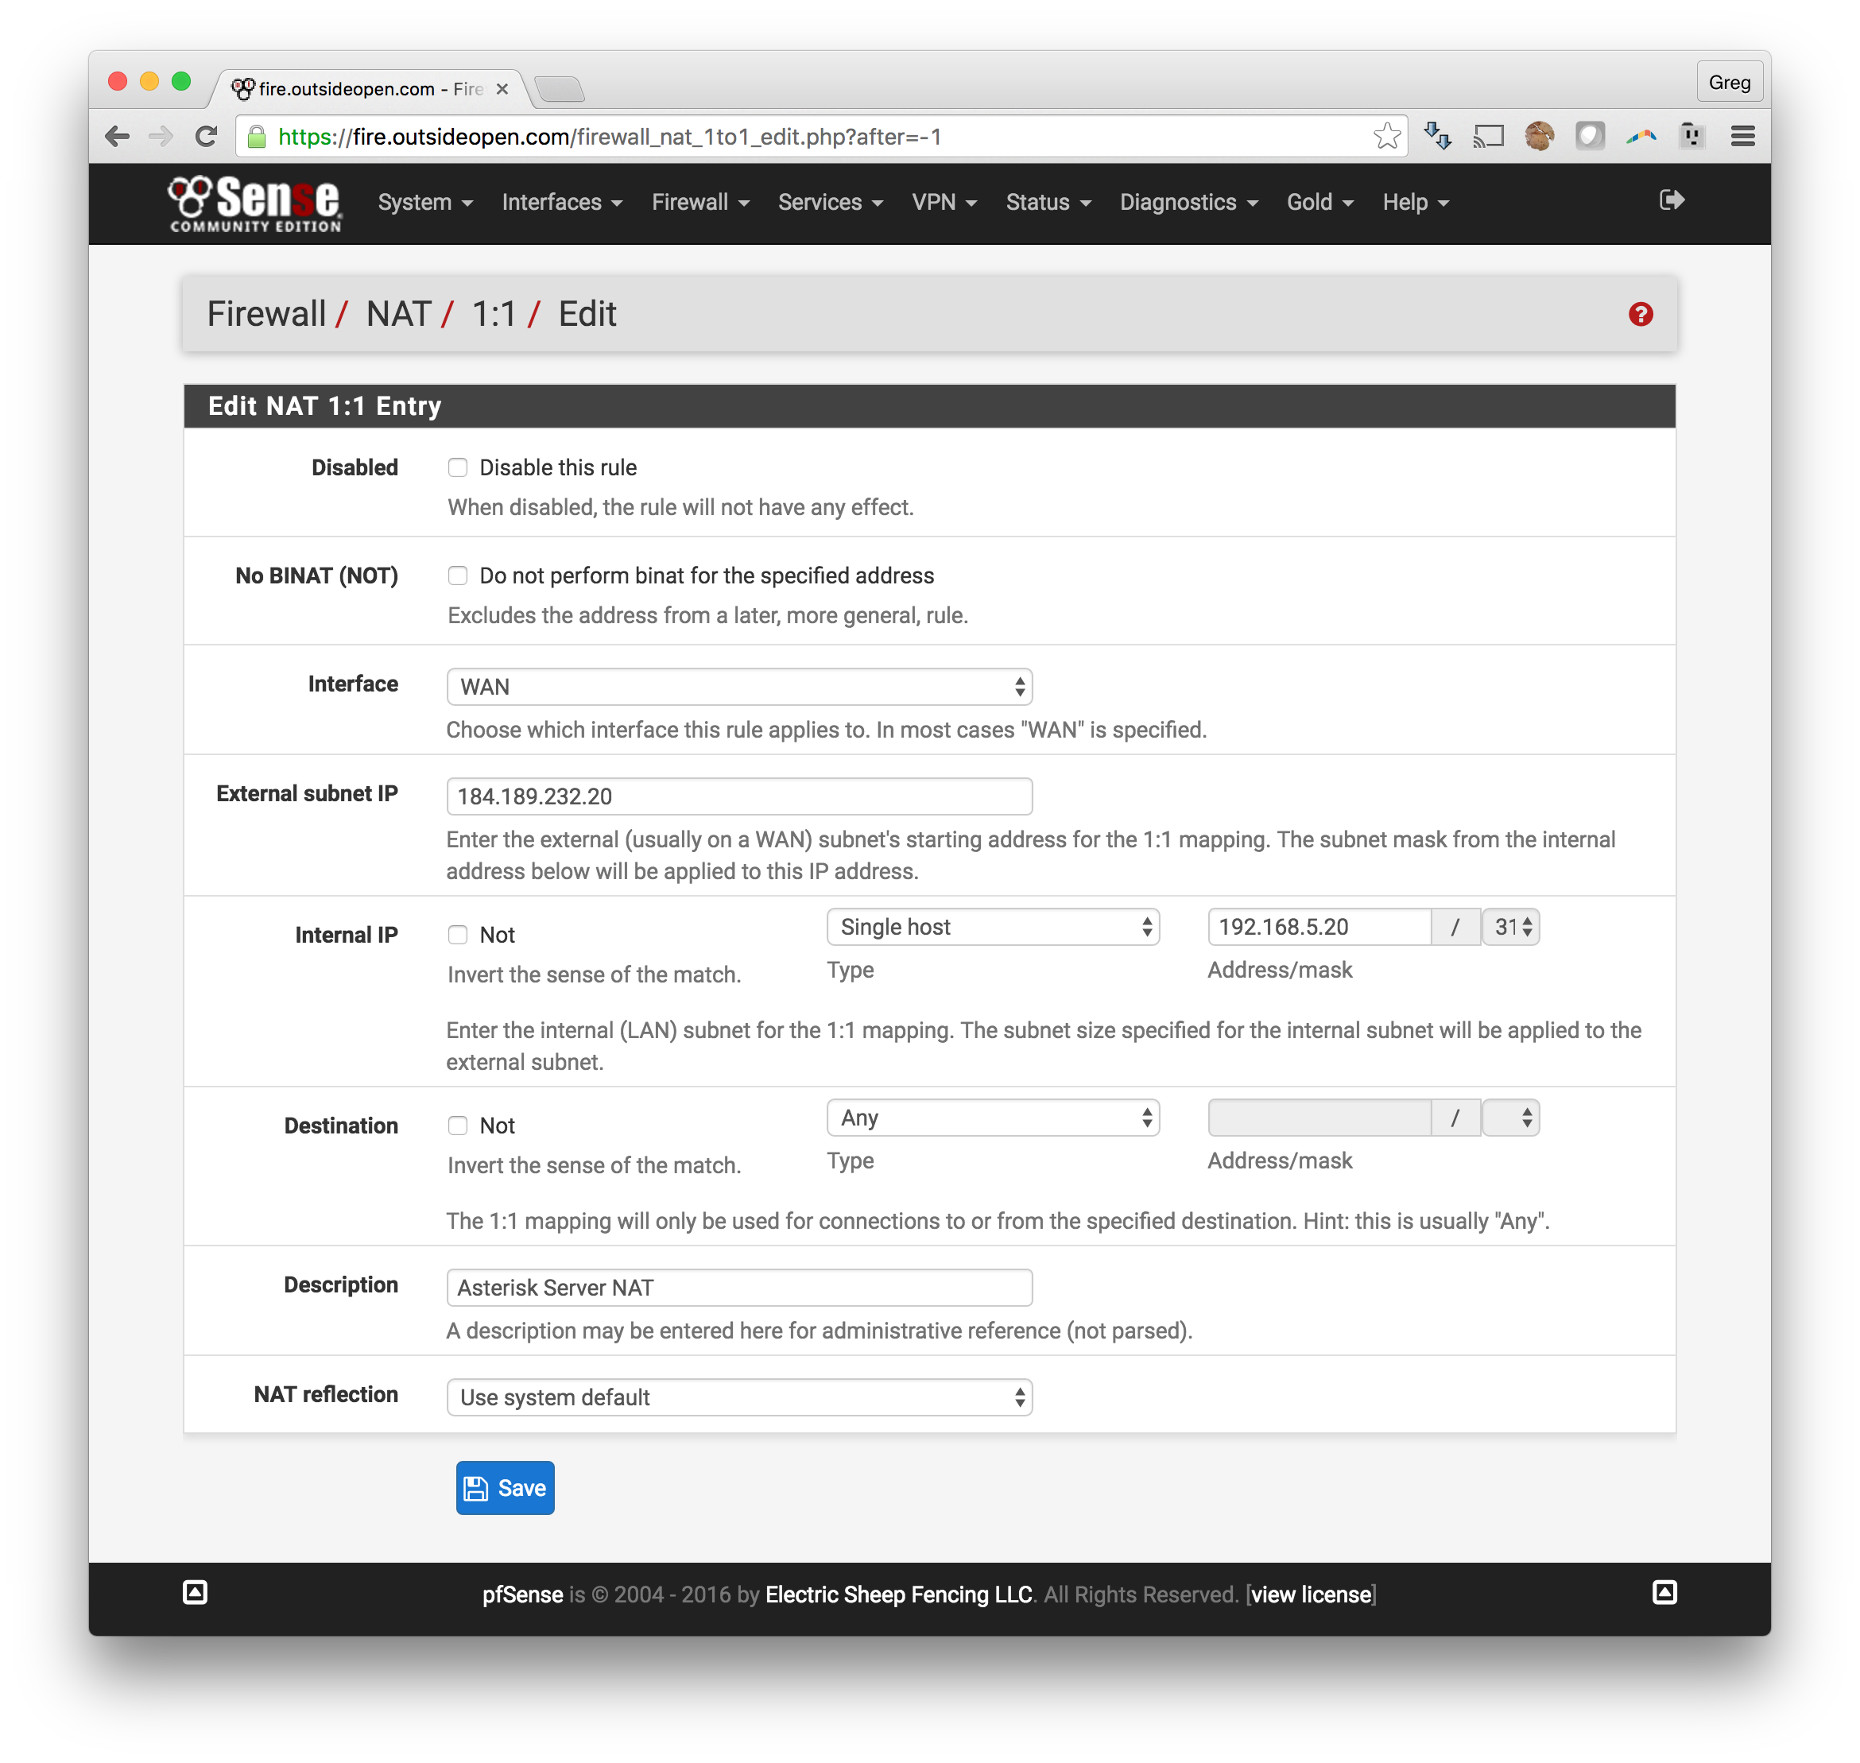Open the red help question mark icon

point(1640,314)
